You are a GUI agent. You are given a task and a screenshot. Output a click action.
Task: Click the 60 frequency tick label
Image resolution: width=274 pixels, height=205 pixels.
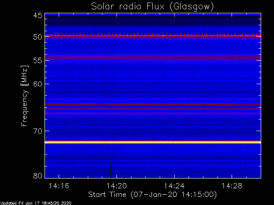point(38,84)
